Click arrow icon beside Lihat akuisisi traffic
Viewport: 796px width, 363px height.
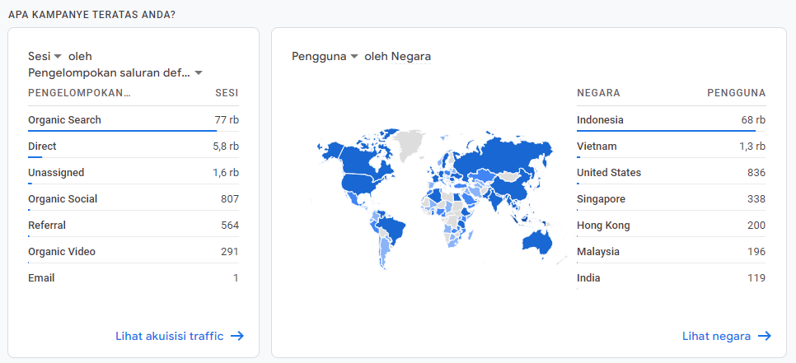[237, 336]
